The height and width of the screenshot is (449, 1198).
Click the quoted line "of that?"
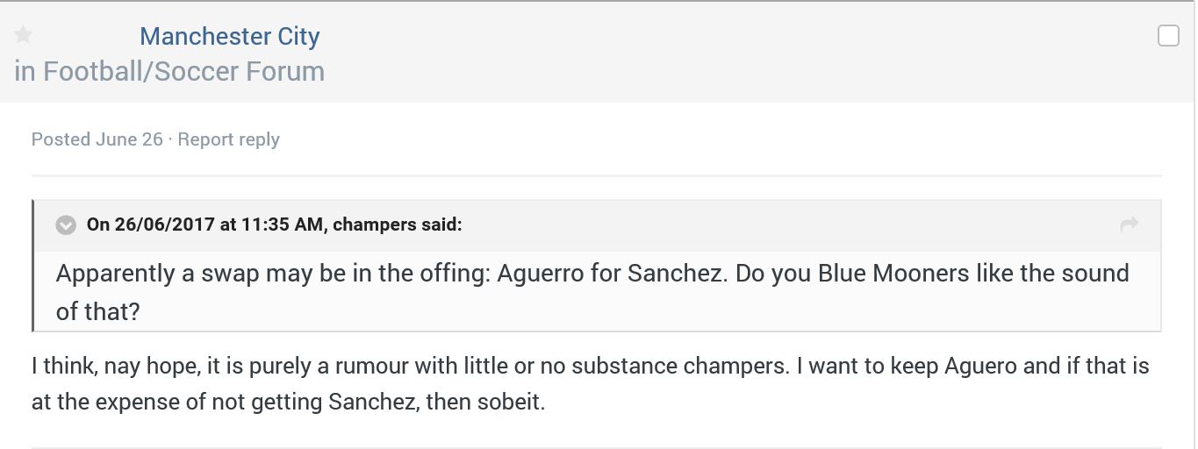coord(97,310)
